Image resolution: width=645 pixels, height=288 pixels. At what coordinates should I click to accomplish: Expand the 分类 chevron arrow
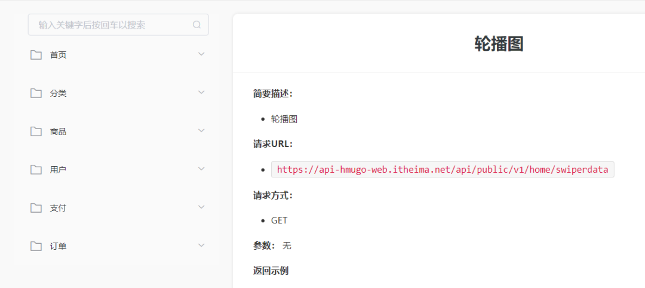pos(201,93)
